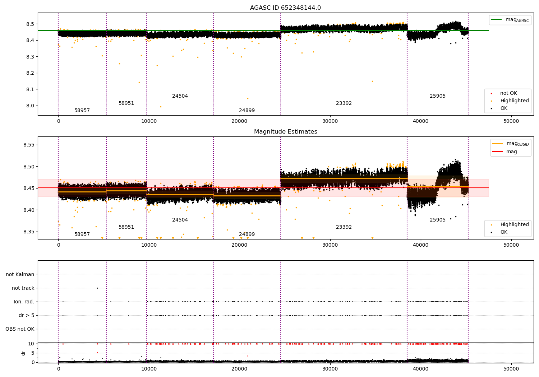Click the 'Magnitude Estimates' plot title
Image resolution: width=539 pixels, height=377 pixels.
tap(285, 132)
